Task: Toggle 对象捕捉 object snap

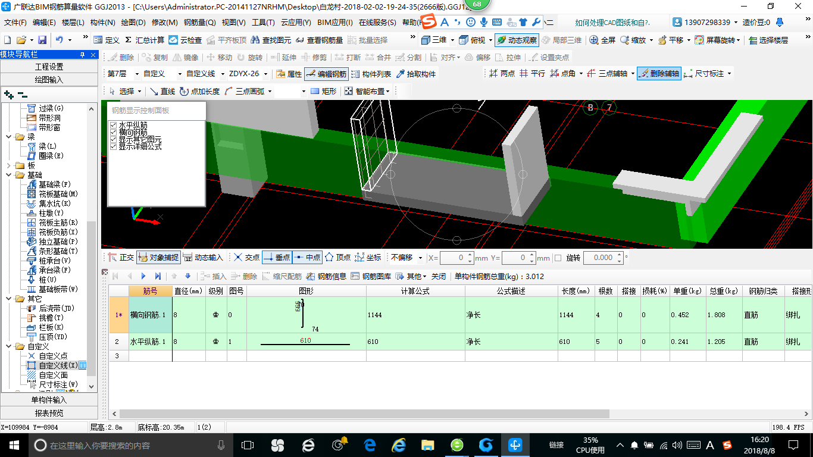Action: pyautogui.click(x=158, y=258)
